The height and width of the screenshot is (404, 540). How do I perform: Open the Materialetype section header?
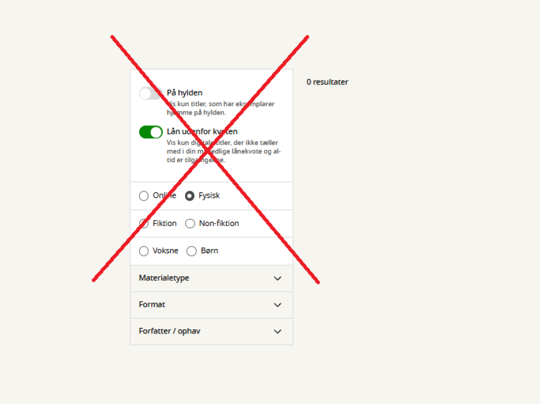click(x=212, y=278)
